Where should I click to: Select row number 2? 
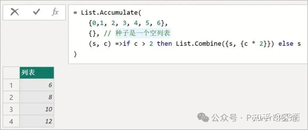tap(11, 97)
